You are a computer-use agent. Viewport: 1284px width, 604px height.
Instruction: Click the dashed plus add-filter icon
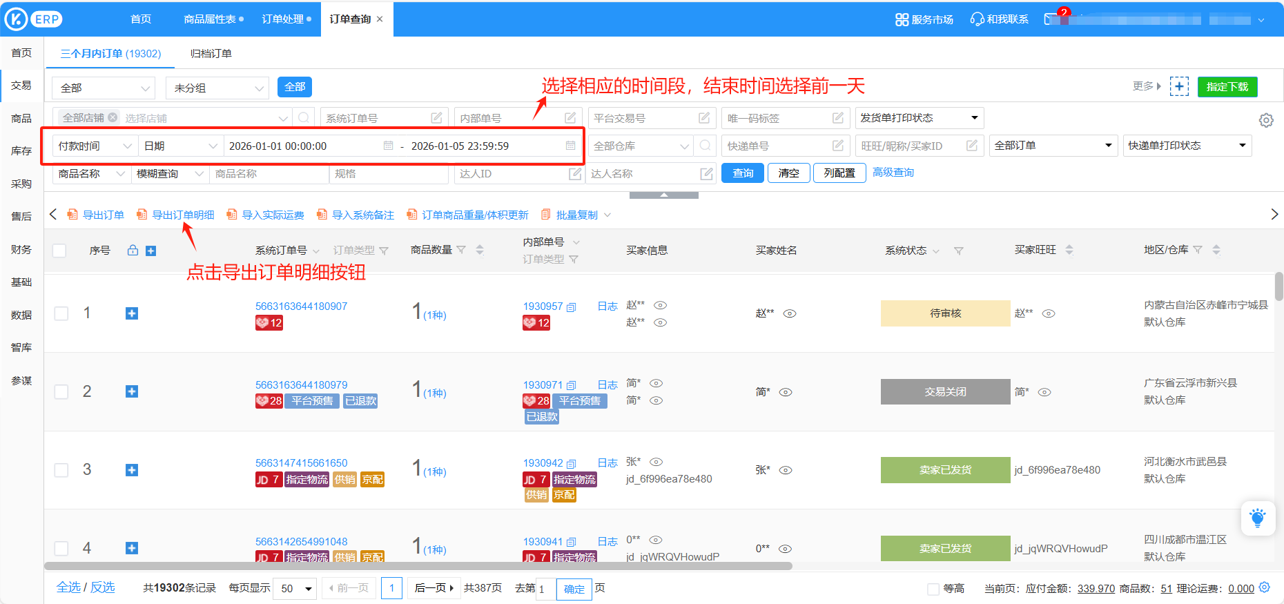pyautogui.click(x=1179, y=87)
